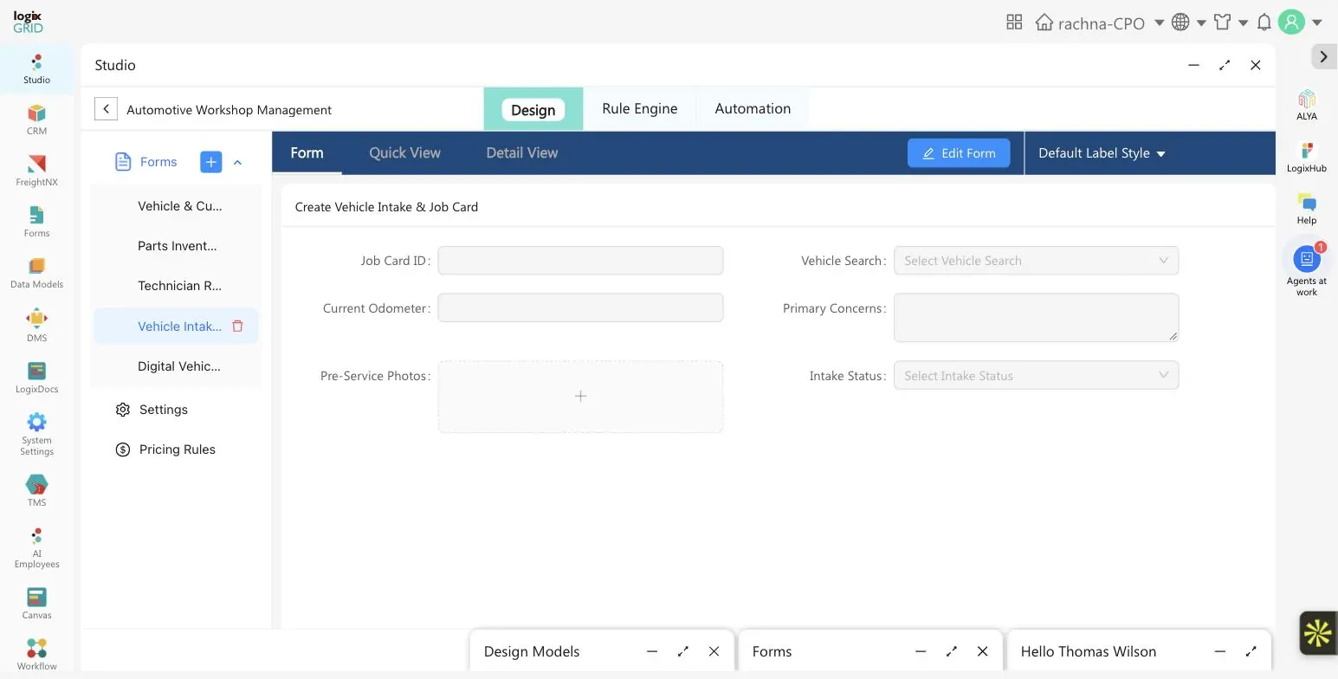Open FreightNX from the sidebar
Screen dimensions: 1338x679
36,171
